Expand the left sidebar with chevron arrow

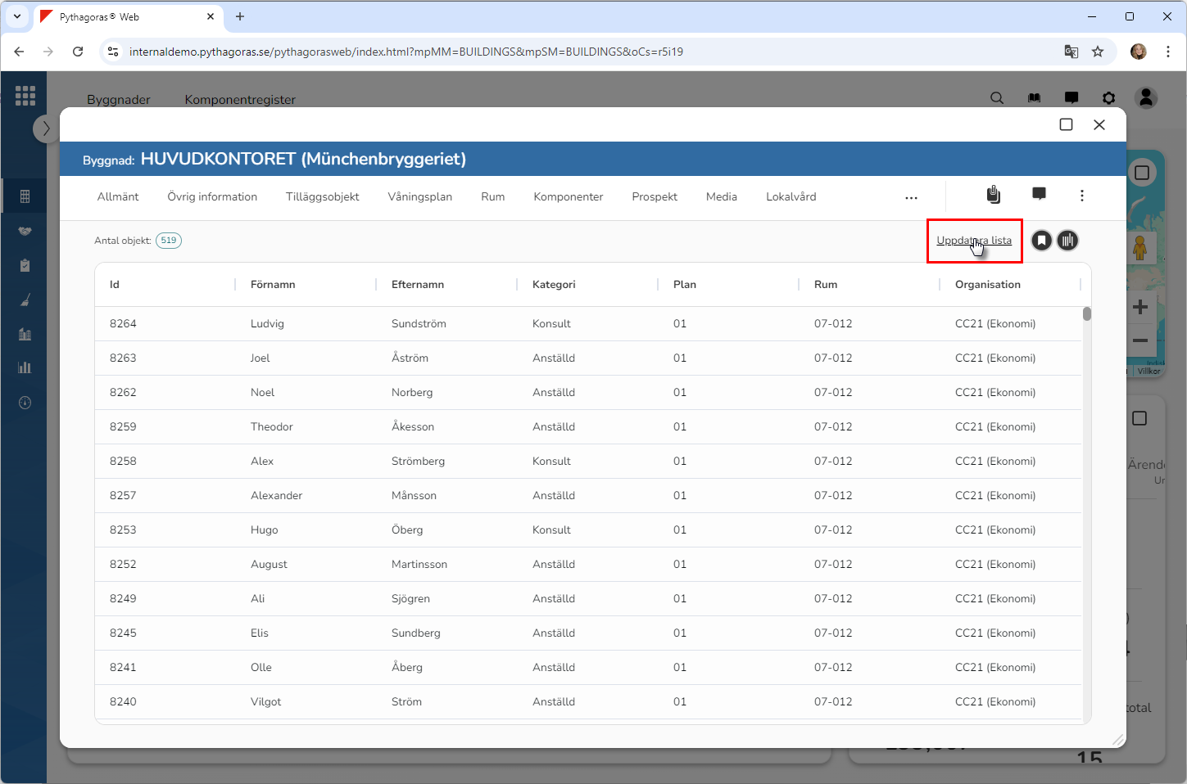pyautogui.click(x=46, y=128)
